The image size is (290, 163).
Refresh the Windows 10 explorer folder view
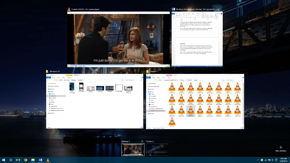pyautogui.click(x=123, y=80)
